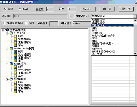Close the 编码系统 dropdown using its arrow
Screen dimensions: 137x107
(135, 16)
